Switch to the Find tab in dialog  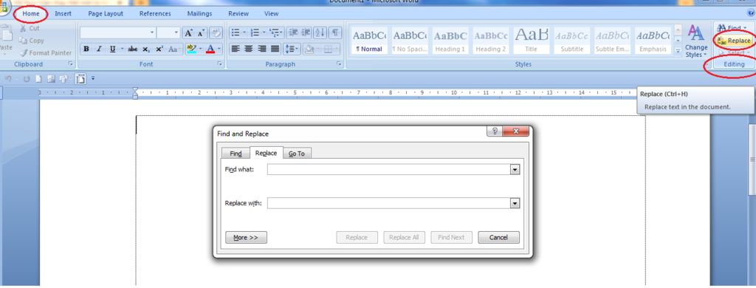coord(236,154)
